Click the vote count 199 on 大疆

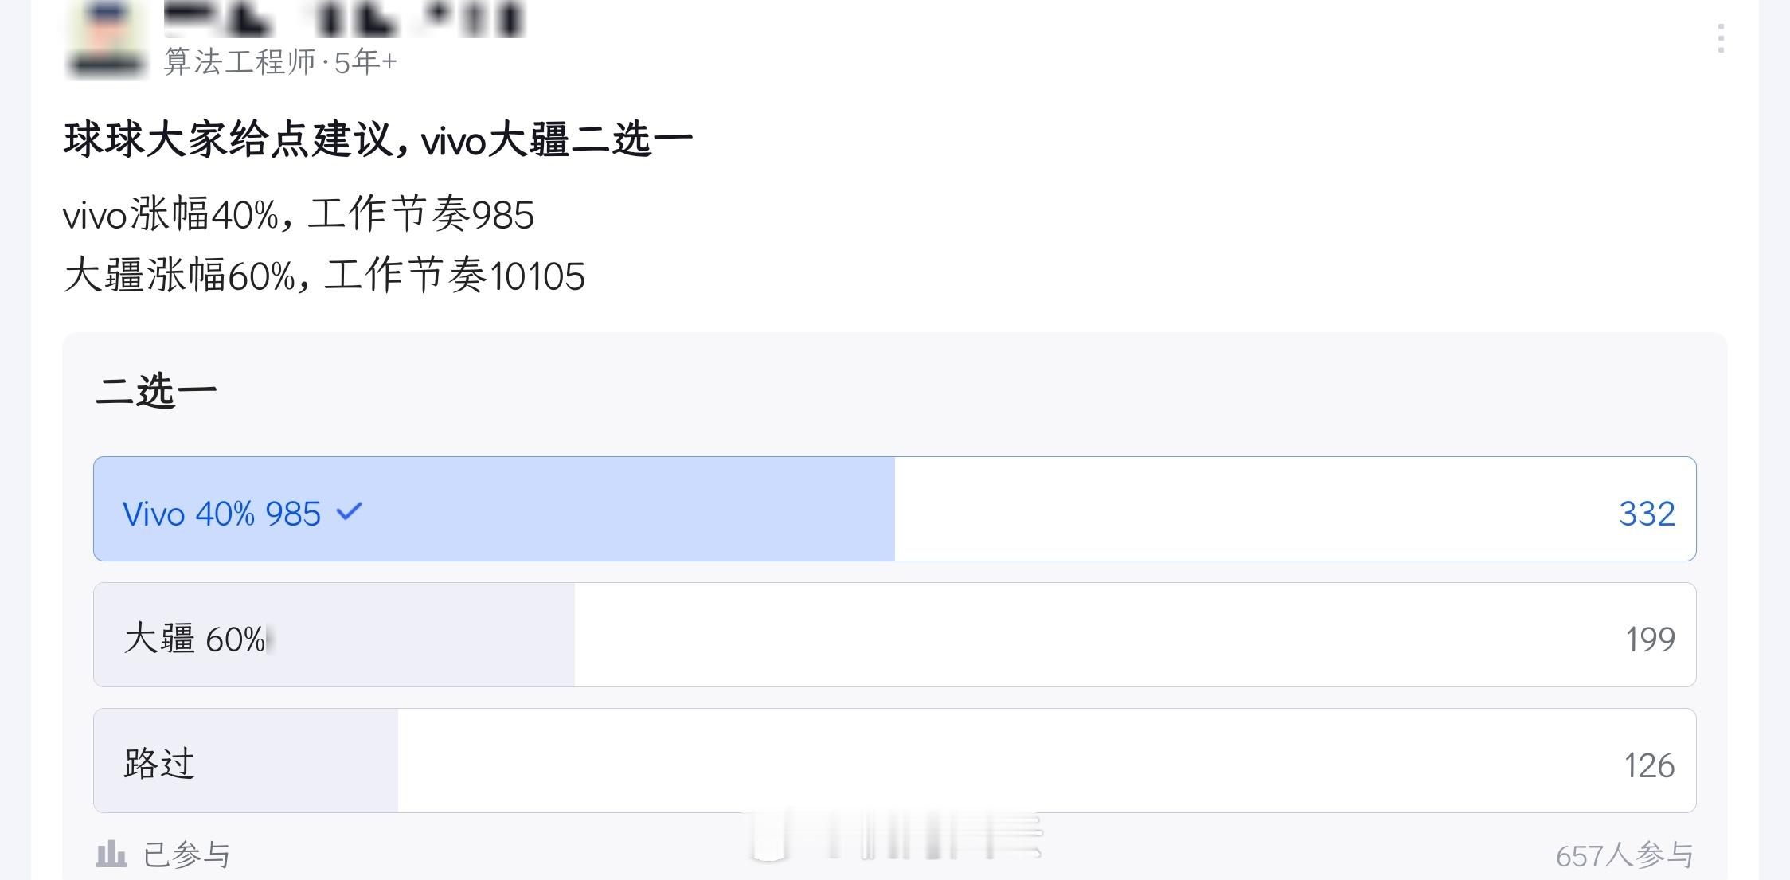1648,637
